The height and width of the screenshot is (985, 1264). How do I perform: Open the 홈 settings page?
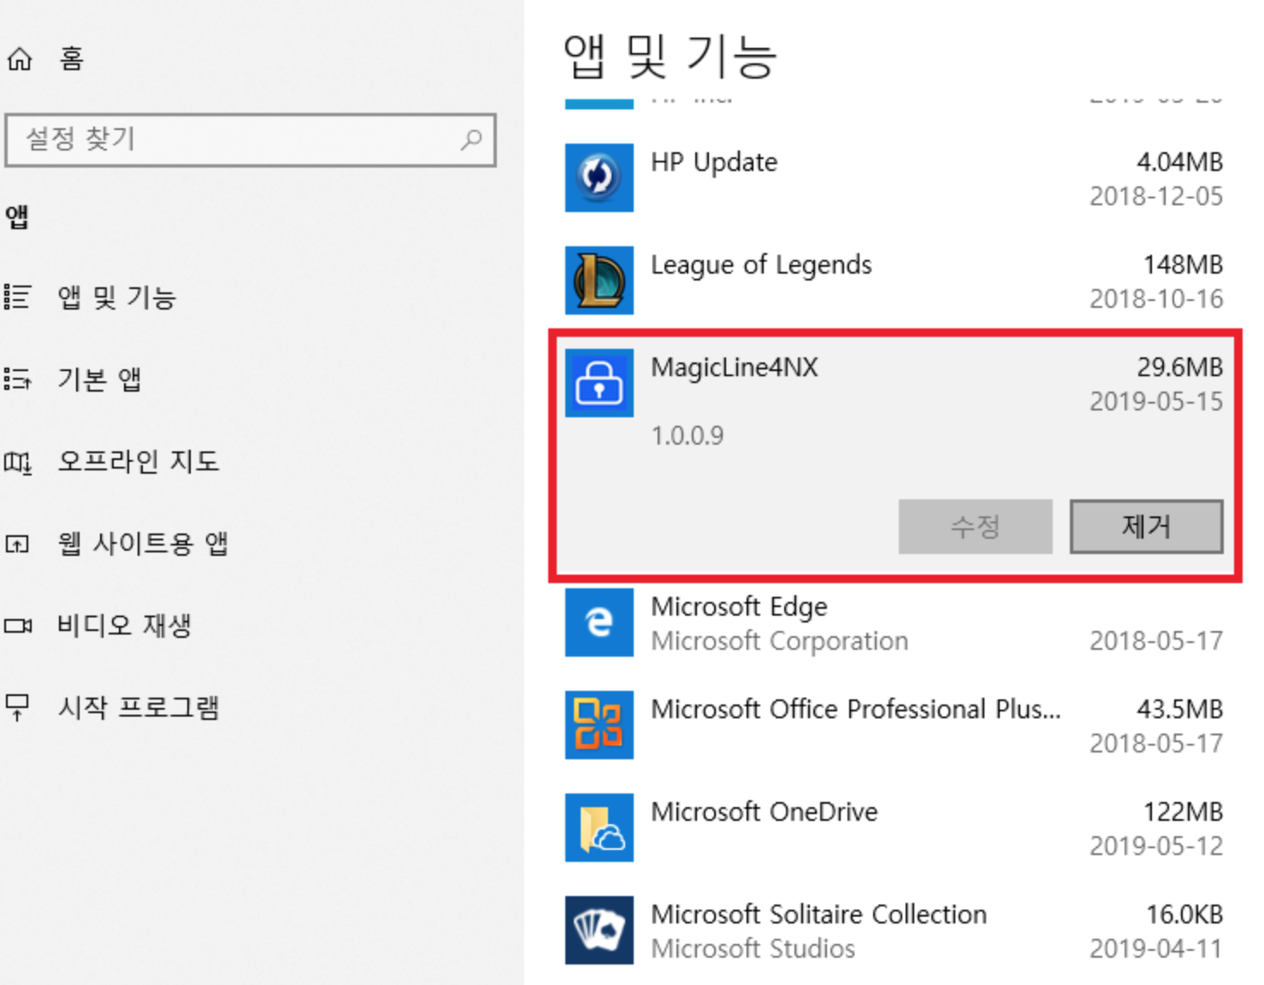click(72, 59)
